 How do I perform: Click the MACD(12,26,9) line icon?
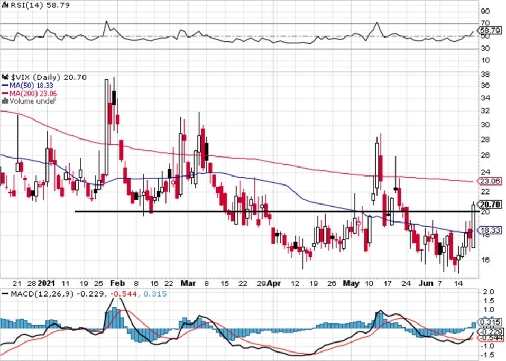click(x=5, y=293)
